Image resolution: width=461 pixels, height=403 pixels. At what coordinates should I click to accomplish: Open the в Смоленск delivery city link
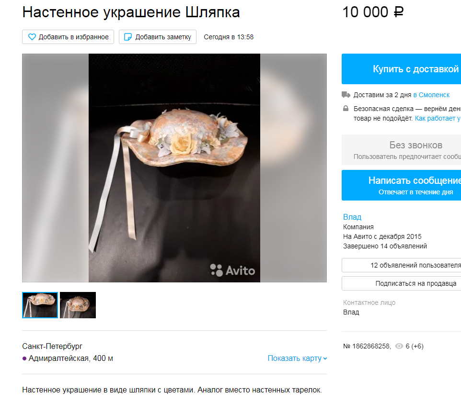tap(431, 95)
